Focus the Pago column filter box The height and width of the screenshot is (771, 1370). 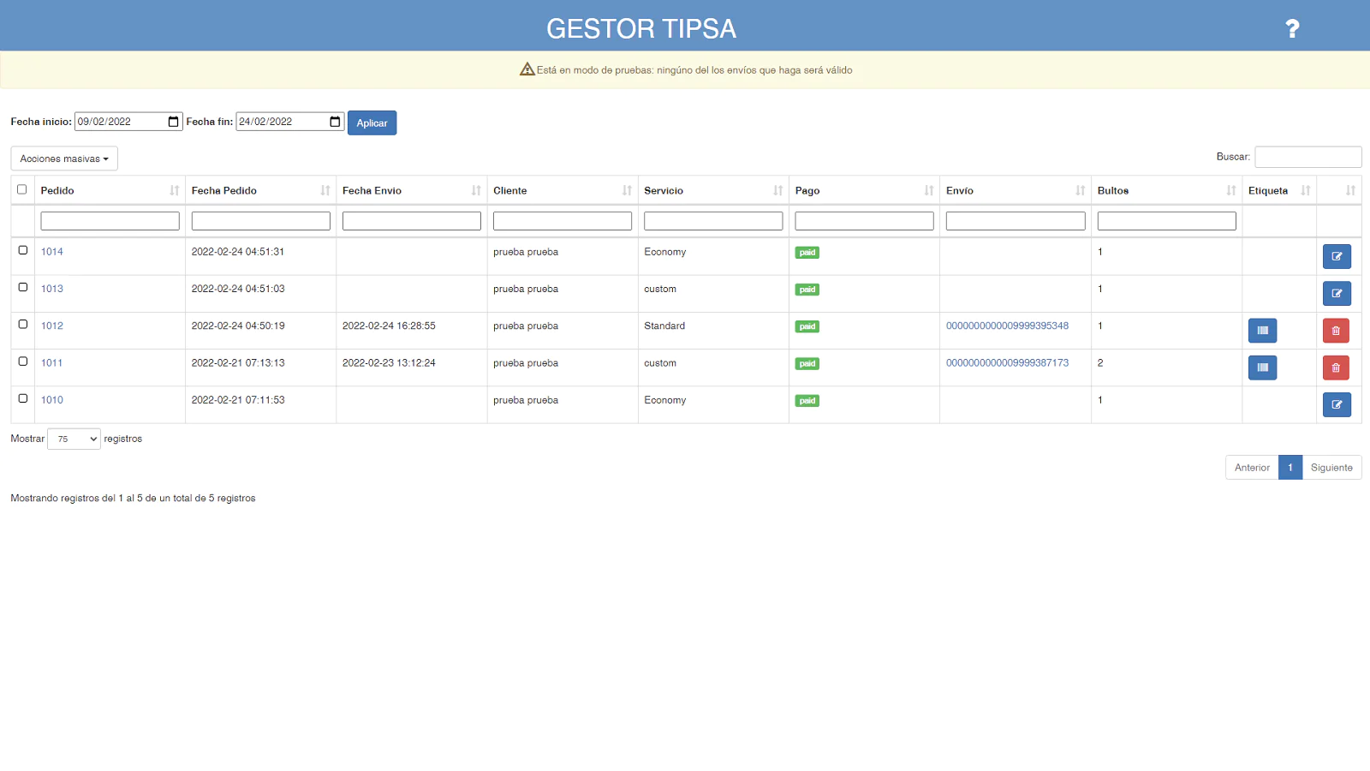[x=864, y=221]
